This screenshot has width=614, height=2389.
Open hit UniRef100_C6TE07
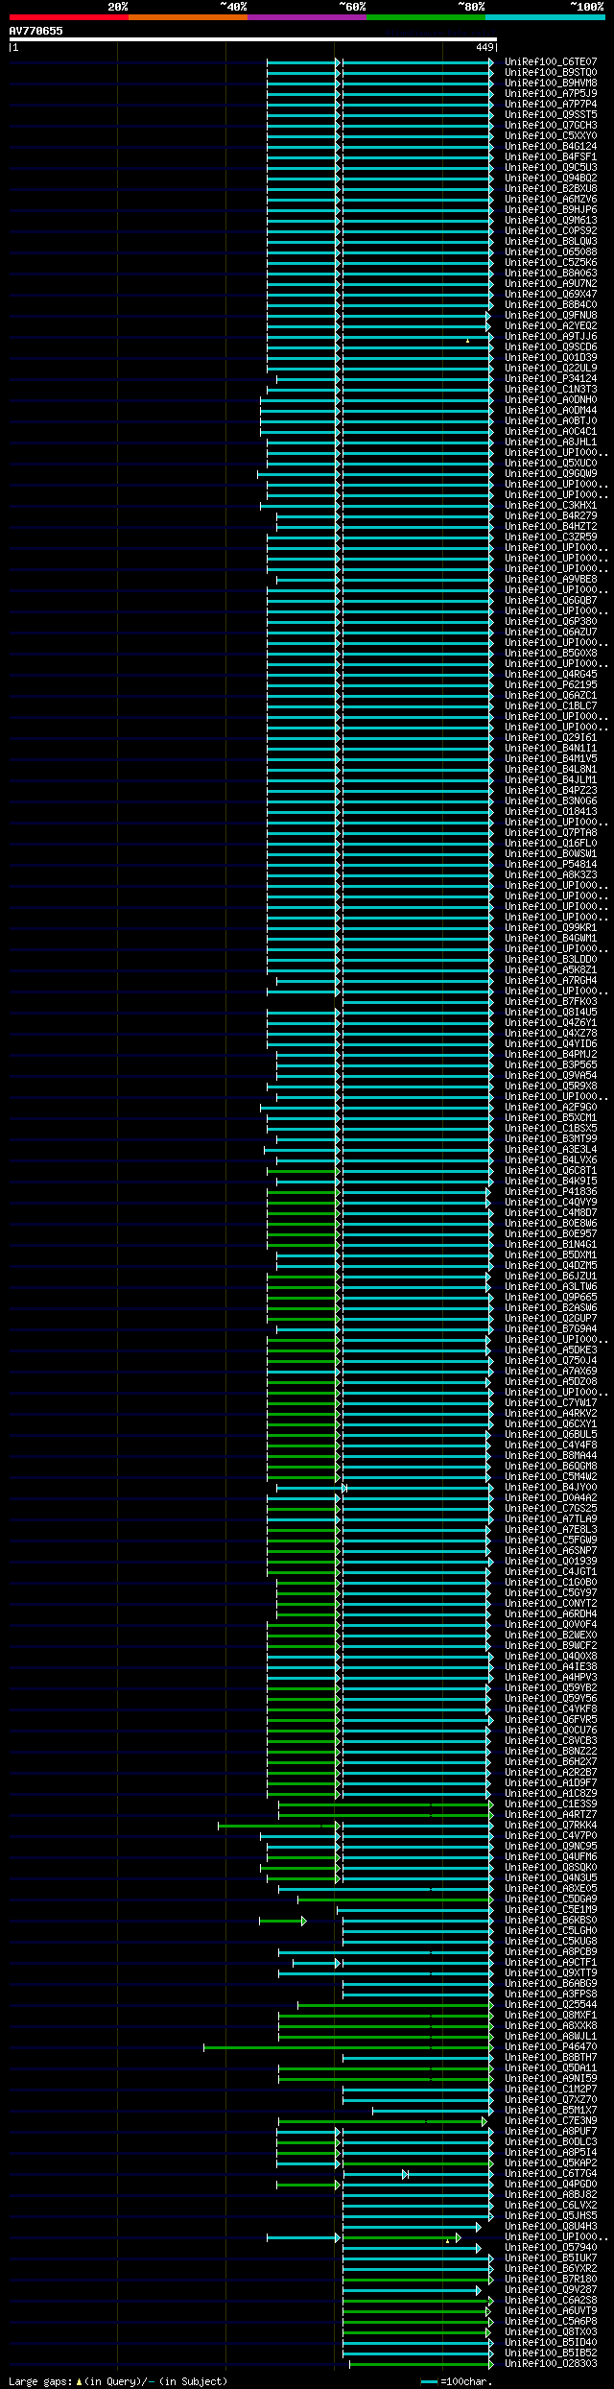click(551, 62)
